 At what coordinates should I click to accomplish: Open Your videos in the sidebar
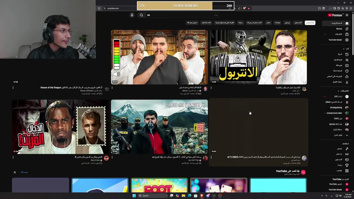(x=336, y=66)
